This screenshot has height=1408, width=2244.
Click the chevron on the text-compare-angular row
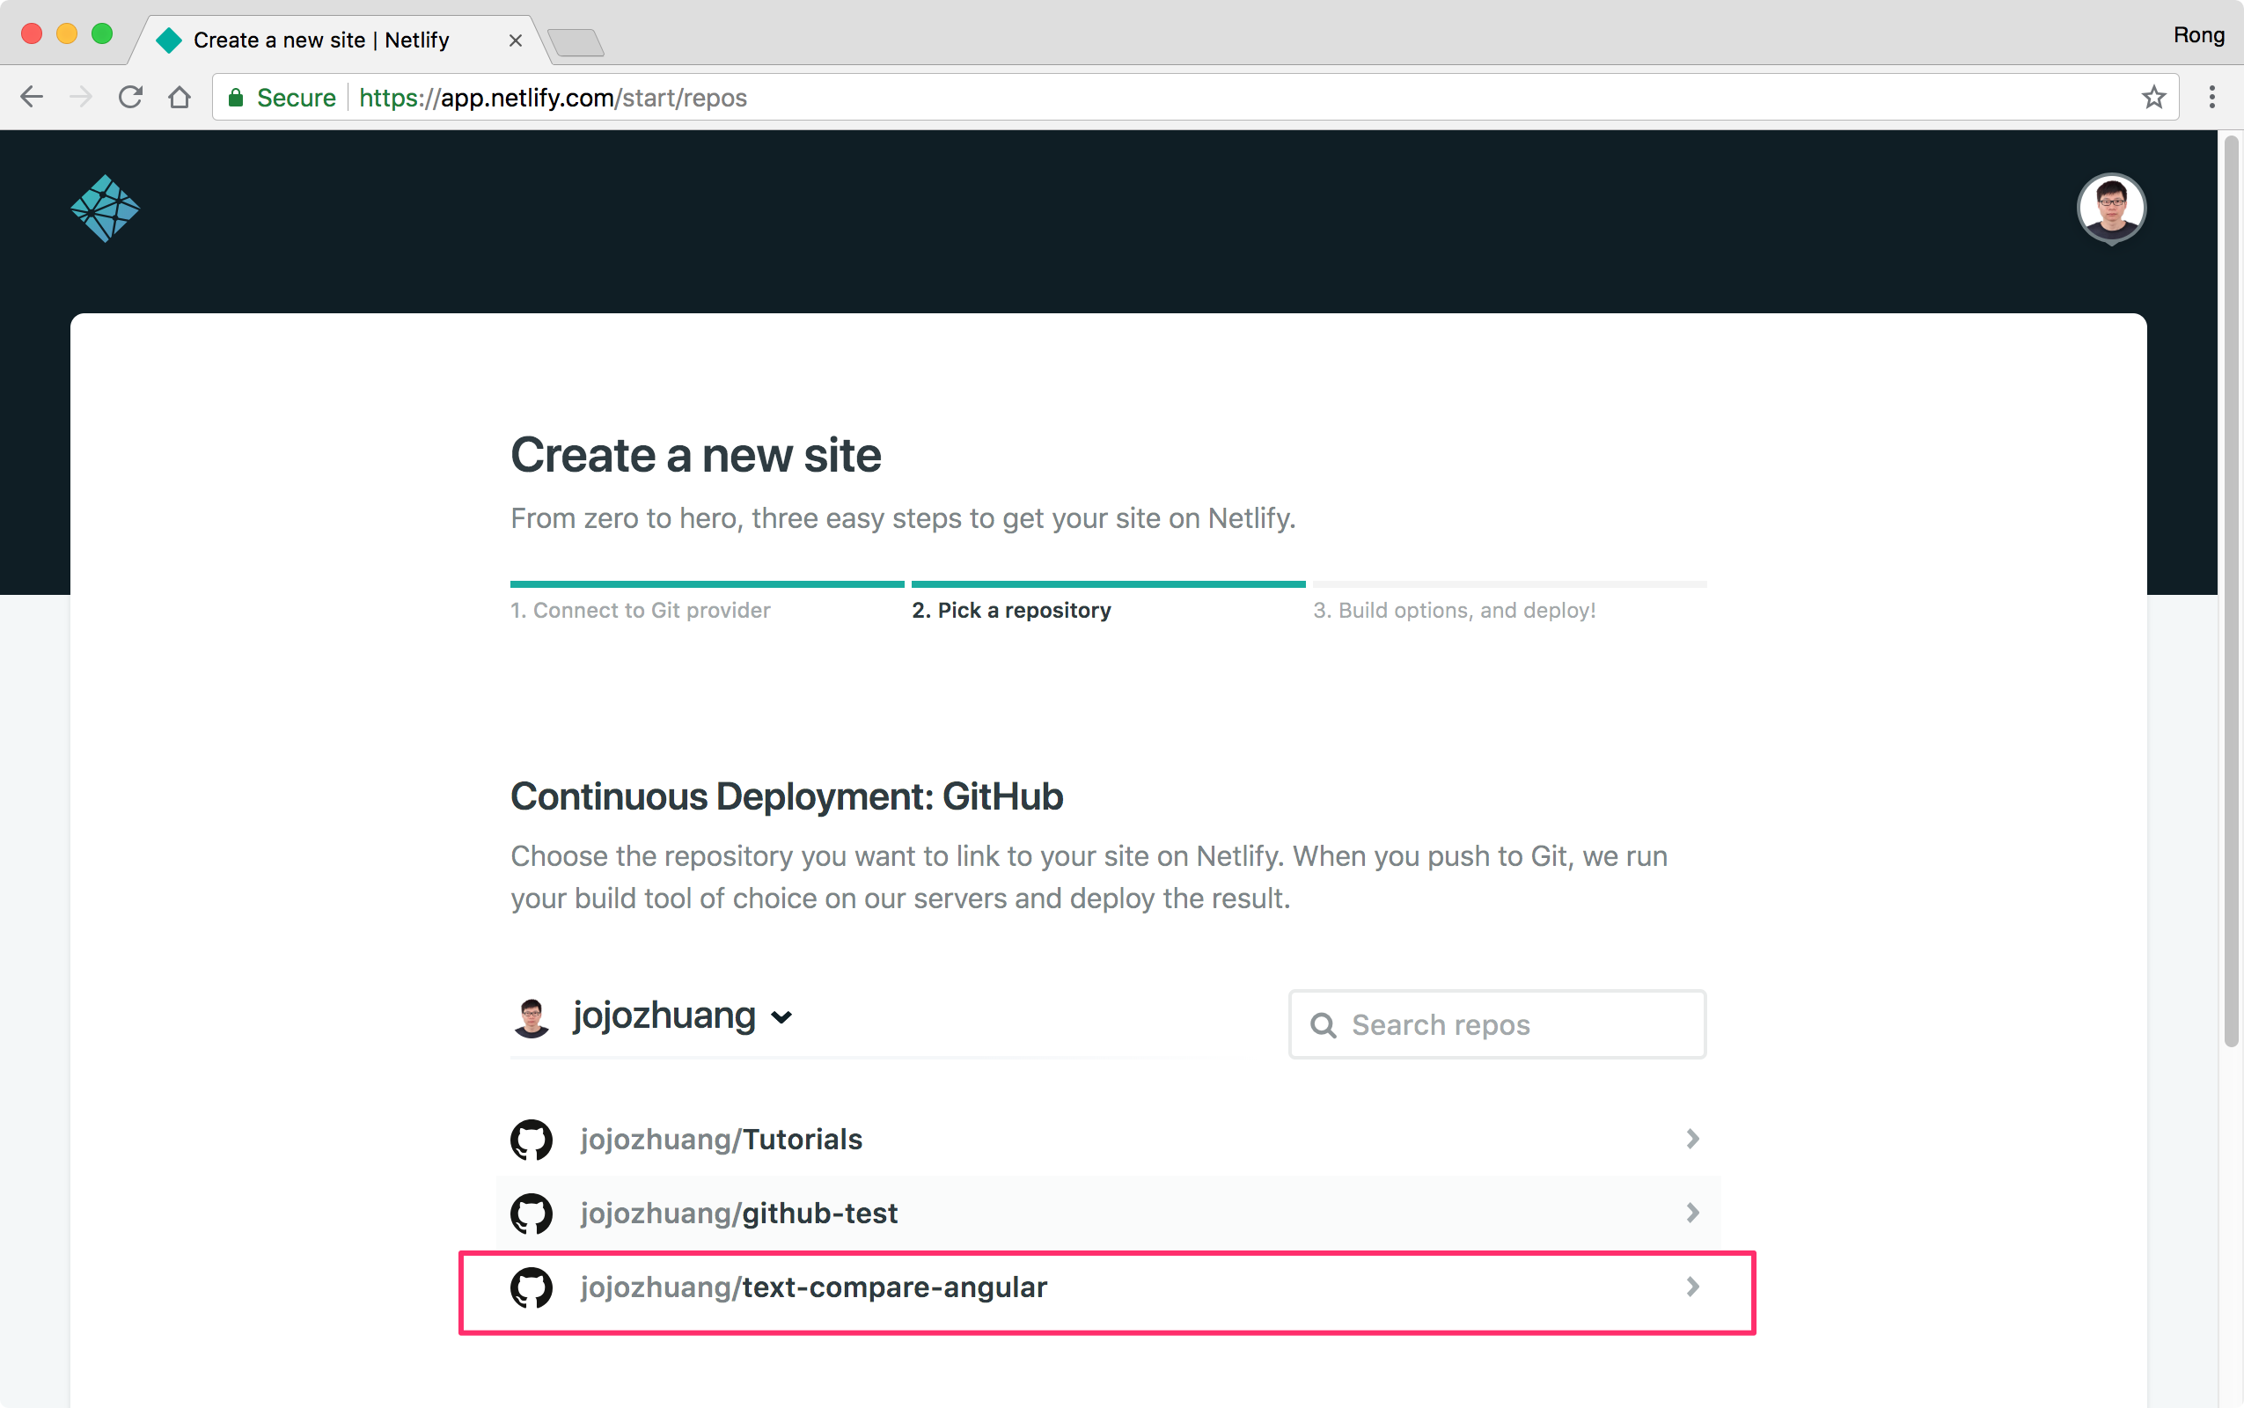click(1693, 1287)
